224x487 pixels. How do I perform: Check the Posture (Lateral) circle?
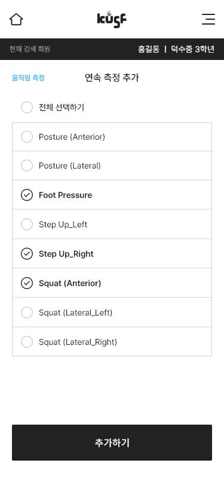(27, 166)
